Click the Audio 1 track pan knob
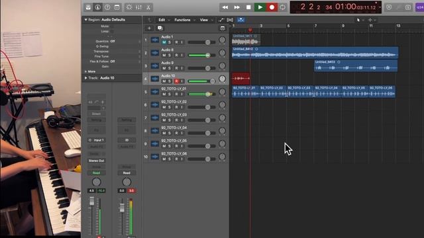Screen dimensions: 424x238 pyautogui.click(x=222, y=40)
